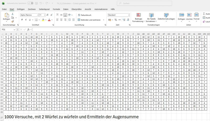Align cell text to the right
The height and width of the screenshot is (121, 210).
(x=65, y=20)
